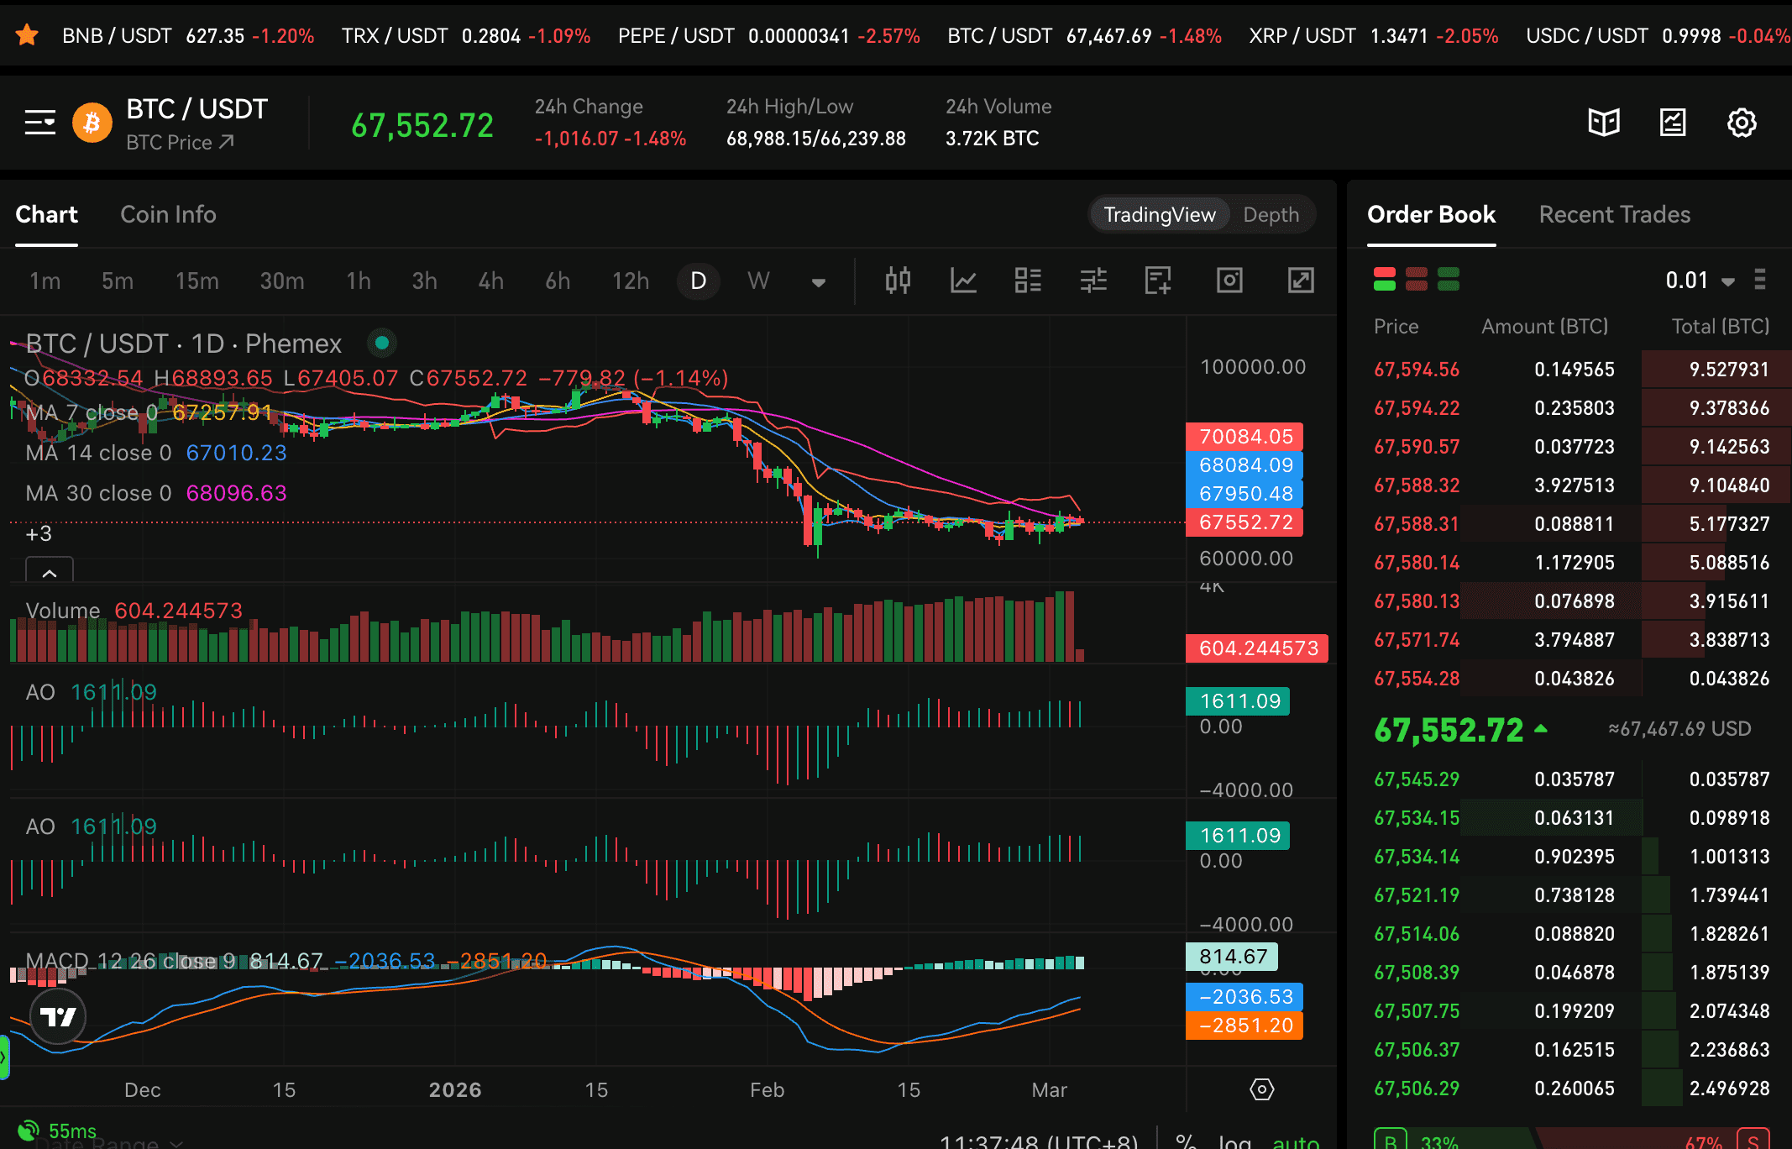Open the line-chart indicators icon
Viewport: 1792px width, 1149px height.
[x=963, y=281]
